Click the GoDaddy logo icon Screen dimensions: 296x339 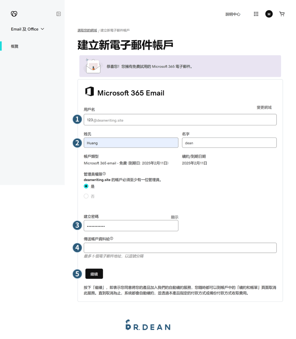(14, 14)
